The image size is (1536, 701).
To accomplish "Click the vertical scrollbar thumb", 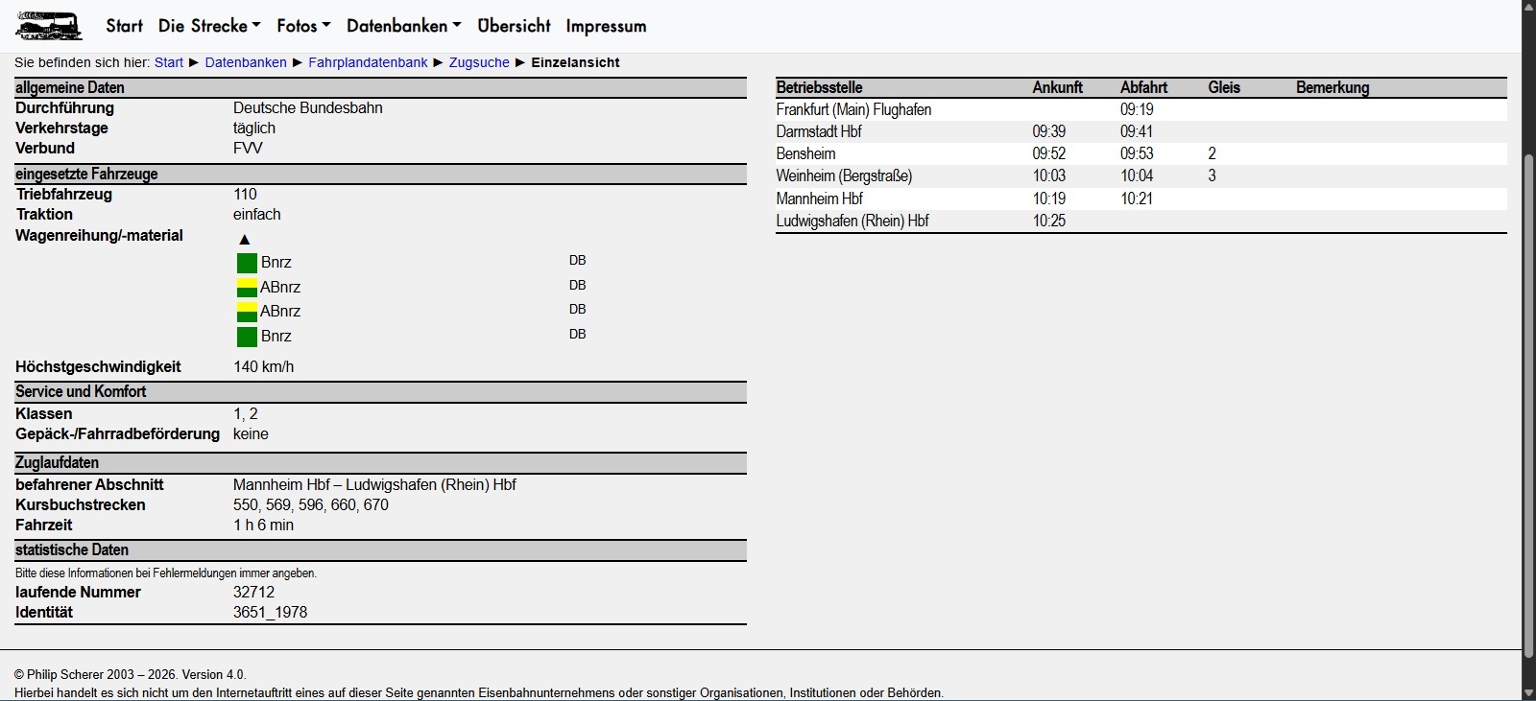I will pyautogui.click(x=1528, y=403).
